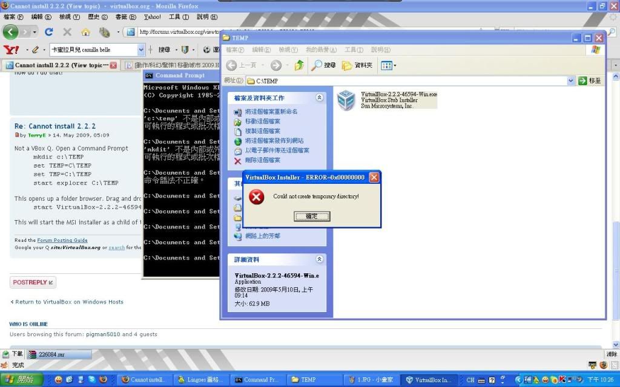Click Command Prompt taskbar button
Screen dimensions: 620x387
click(257, 380)
